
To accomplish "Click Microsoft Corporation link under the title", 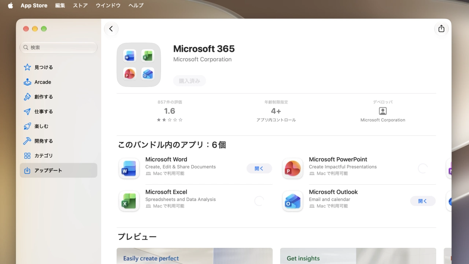I will [x=202, y=59].
